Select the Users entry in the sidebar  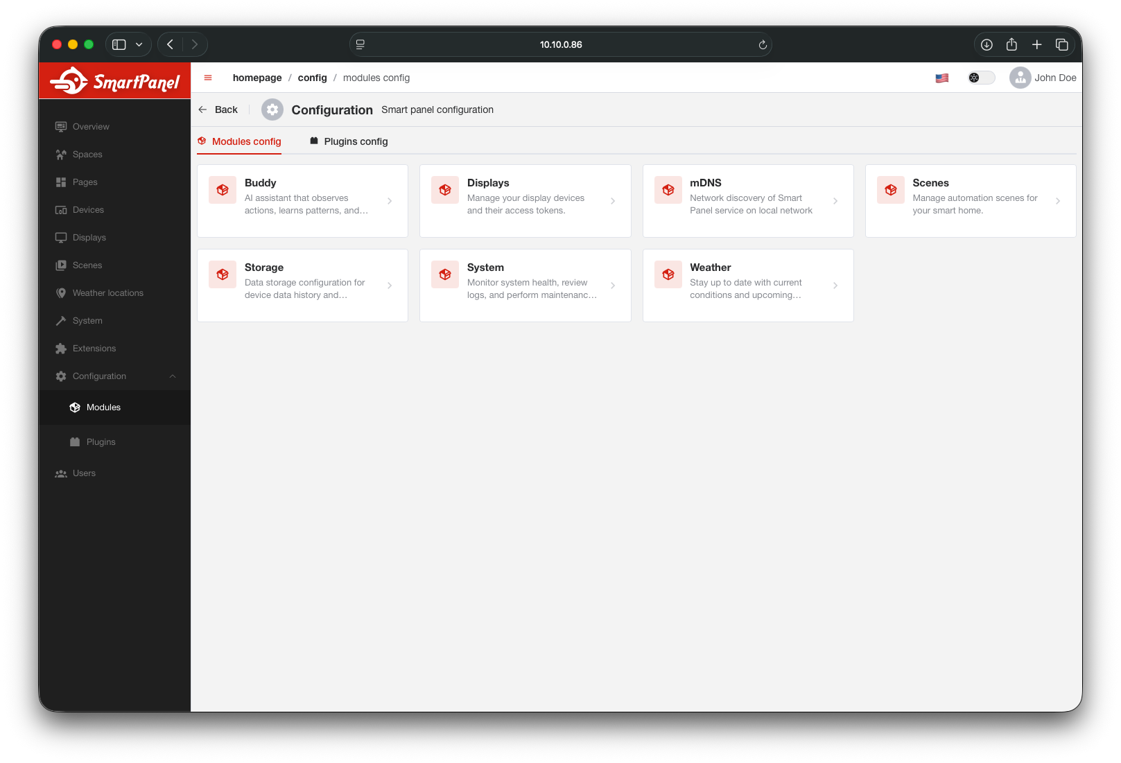point(84,473)
